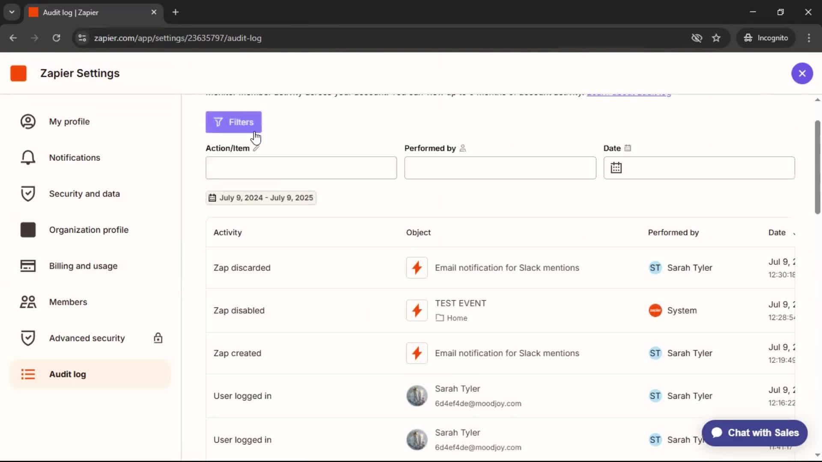Screen dimensions: 822x462
Task: Click Zap icon beside TEST EVENT
Action: click(417, 311)
